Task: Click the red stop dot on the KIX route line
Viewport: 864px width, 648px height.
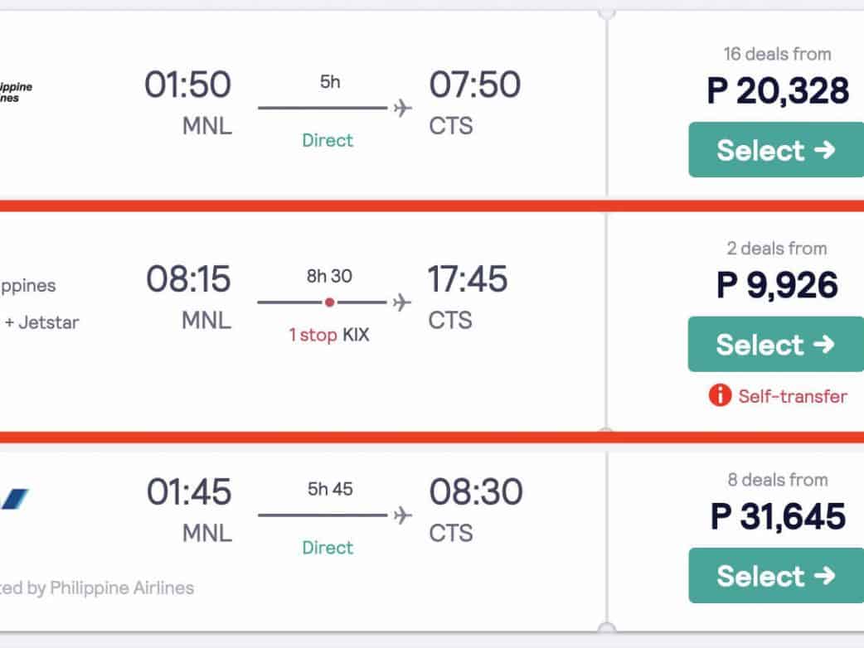Action: (x=329, y=302)
